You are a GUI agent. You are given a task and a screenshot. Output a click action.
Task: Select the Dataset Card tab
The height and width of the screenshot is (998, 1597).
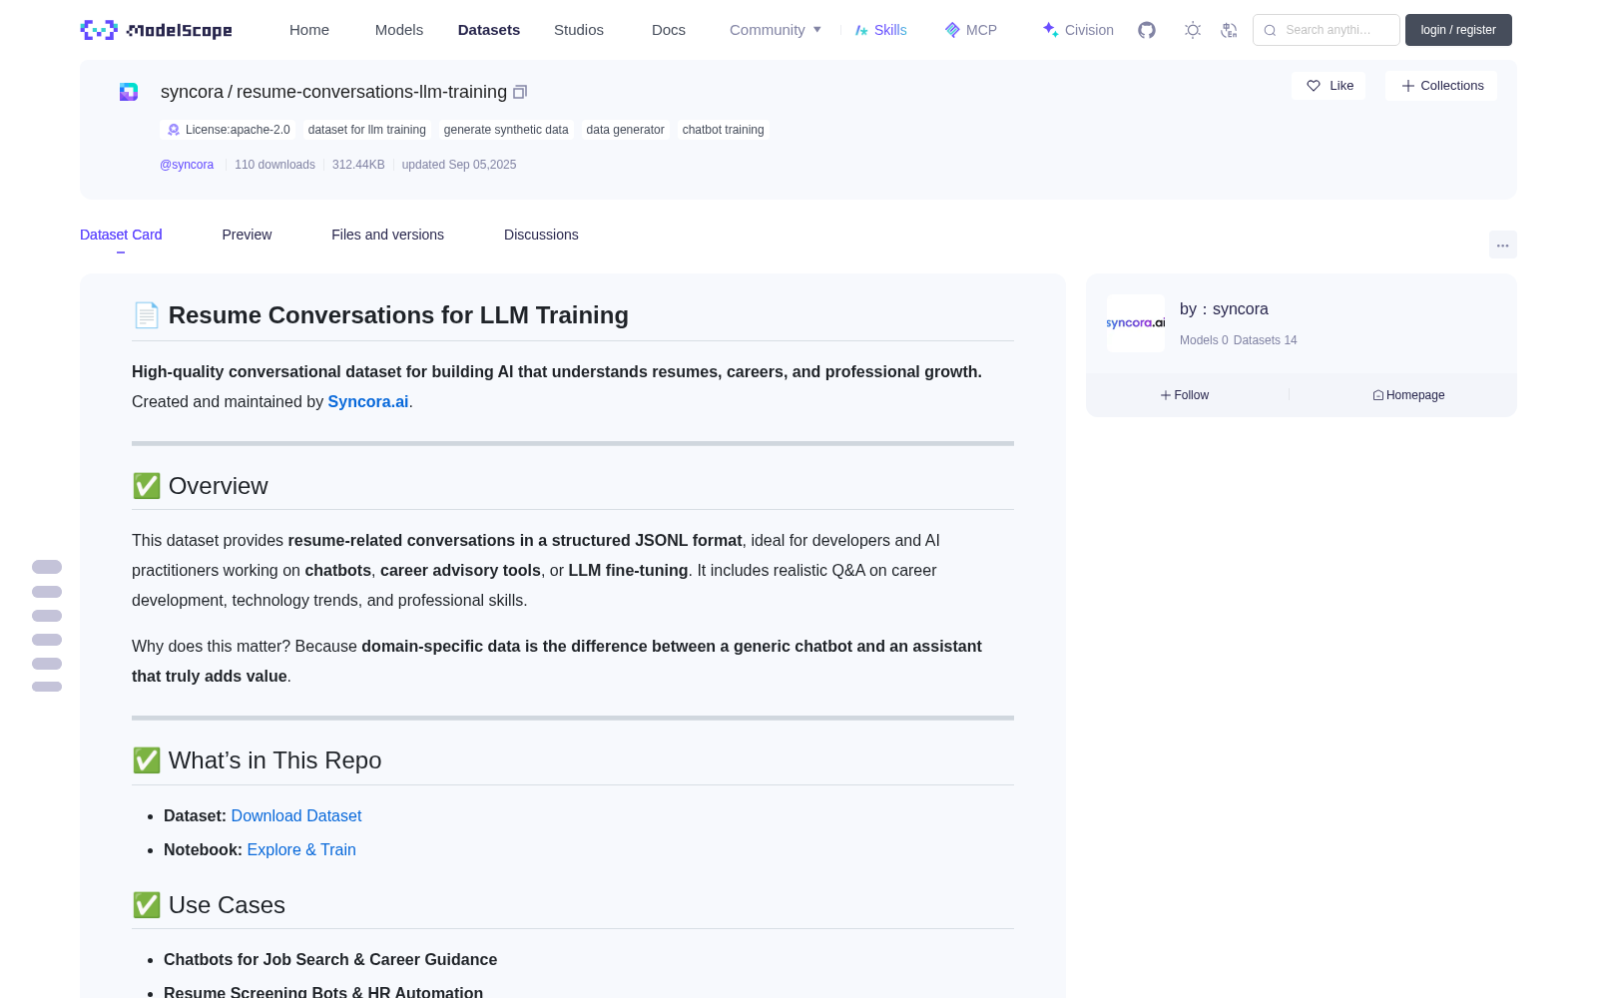tap(121, 235)
